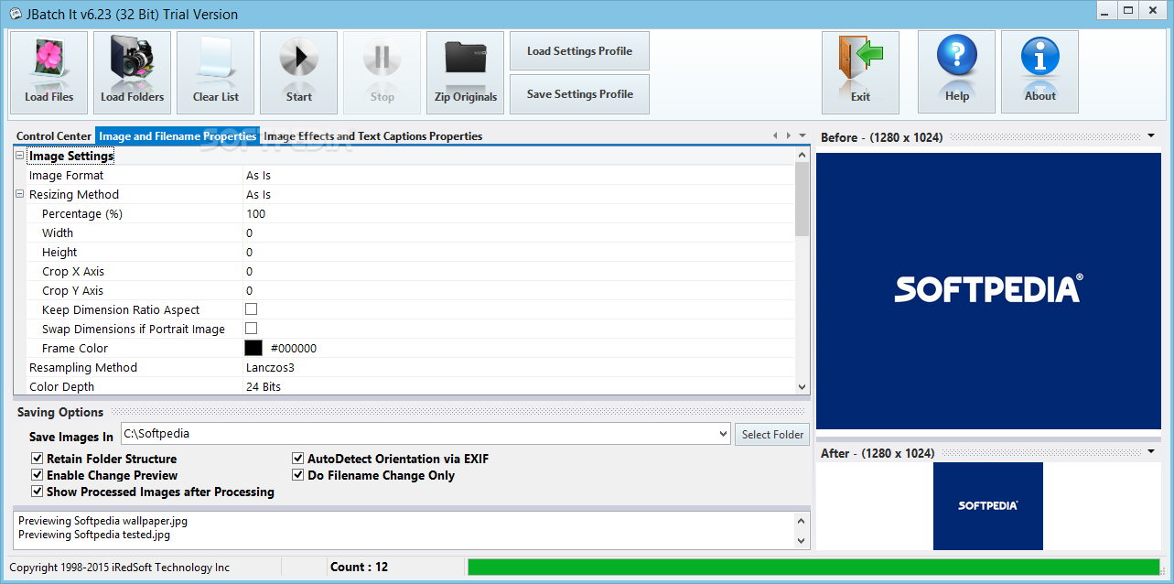
Task: Click the copyright iRedSoft Technology status text
Action: [x=120, y=568]
